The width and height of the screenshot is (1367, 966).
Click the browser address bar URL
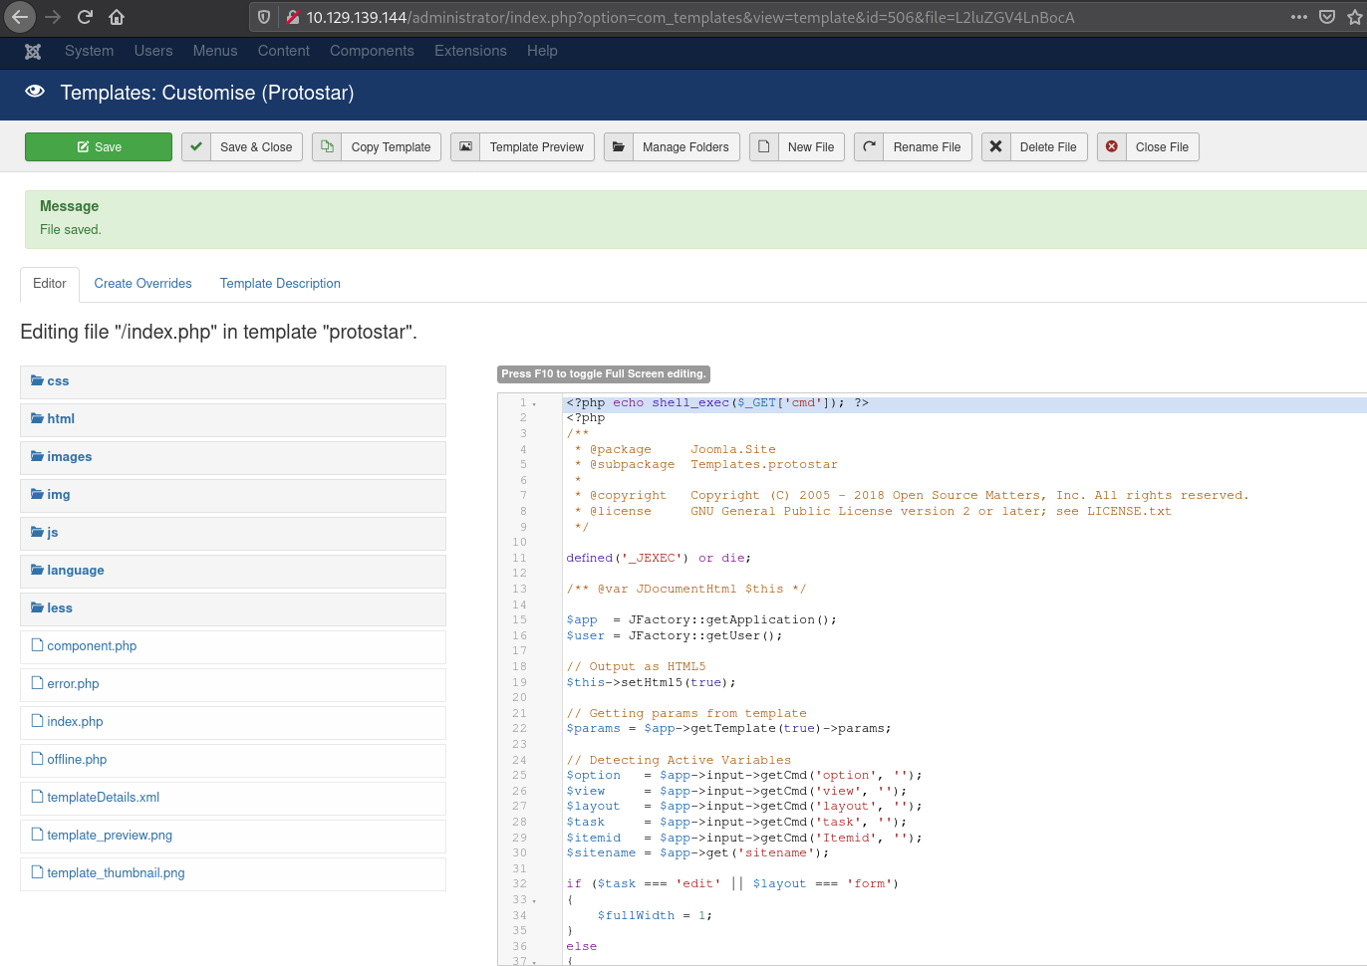click(x=690, y=17)
